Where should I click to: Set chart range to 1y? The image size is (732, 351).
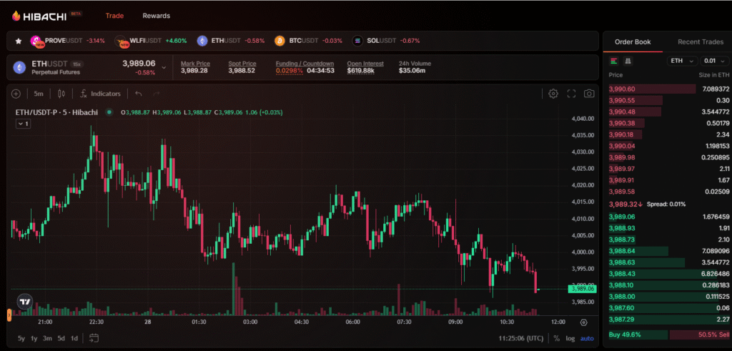34,338
